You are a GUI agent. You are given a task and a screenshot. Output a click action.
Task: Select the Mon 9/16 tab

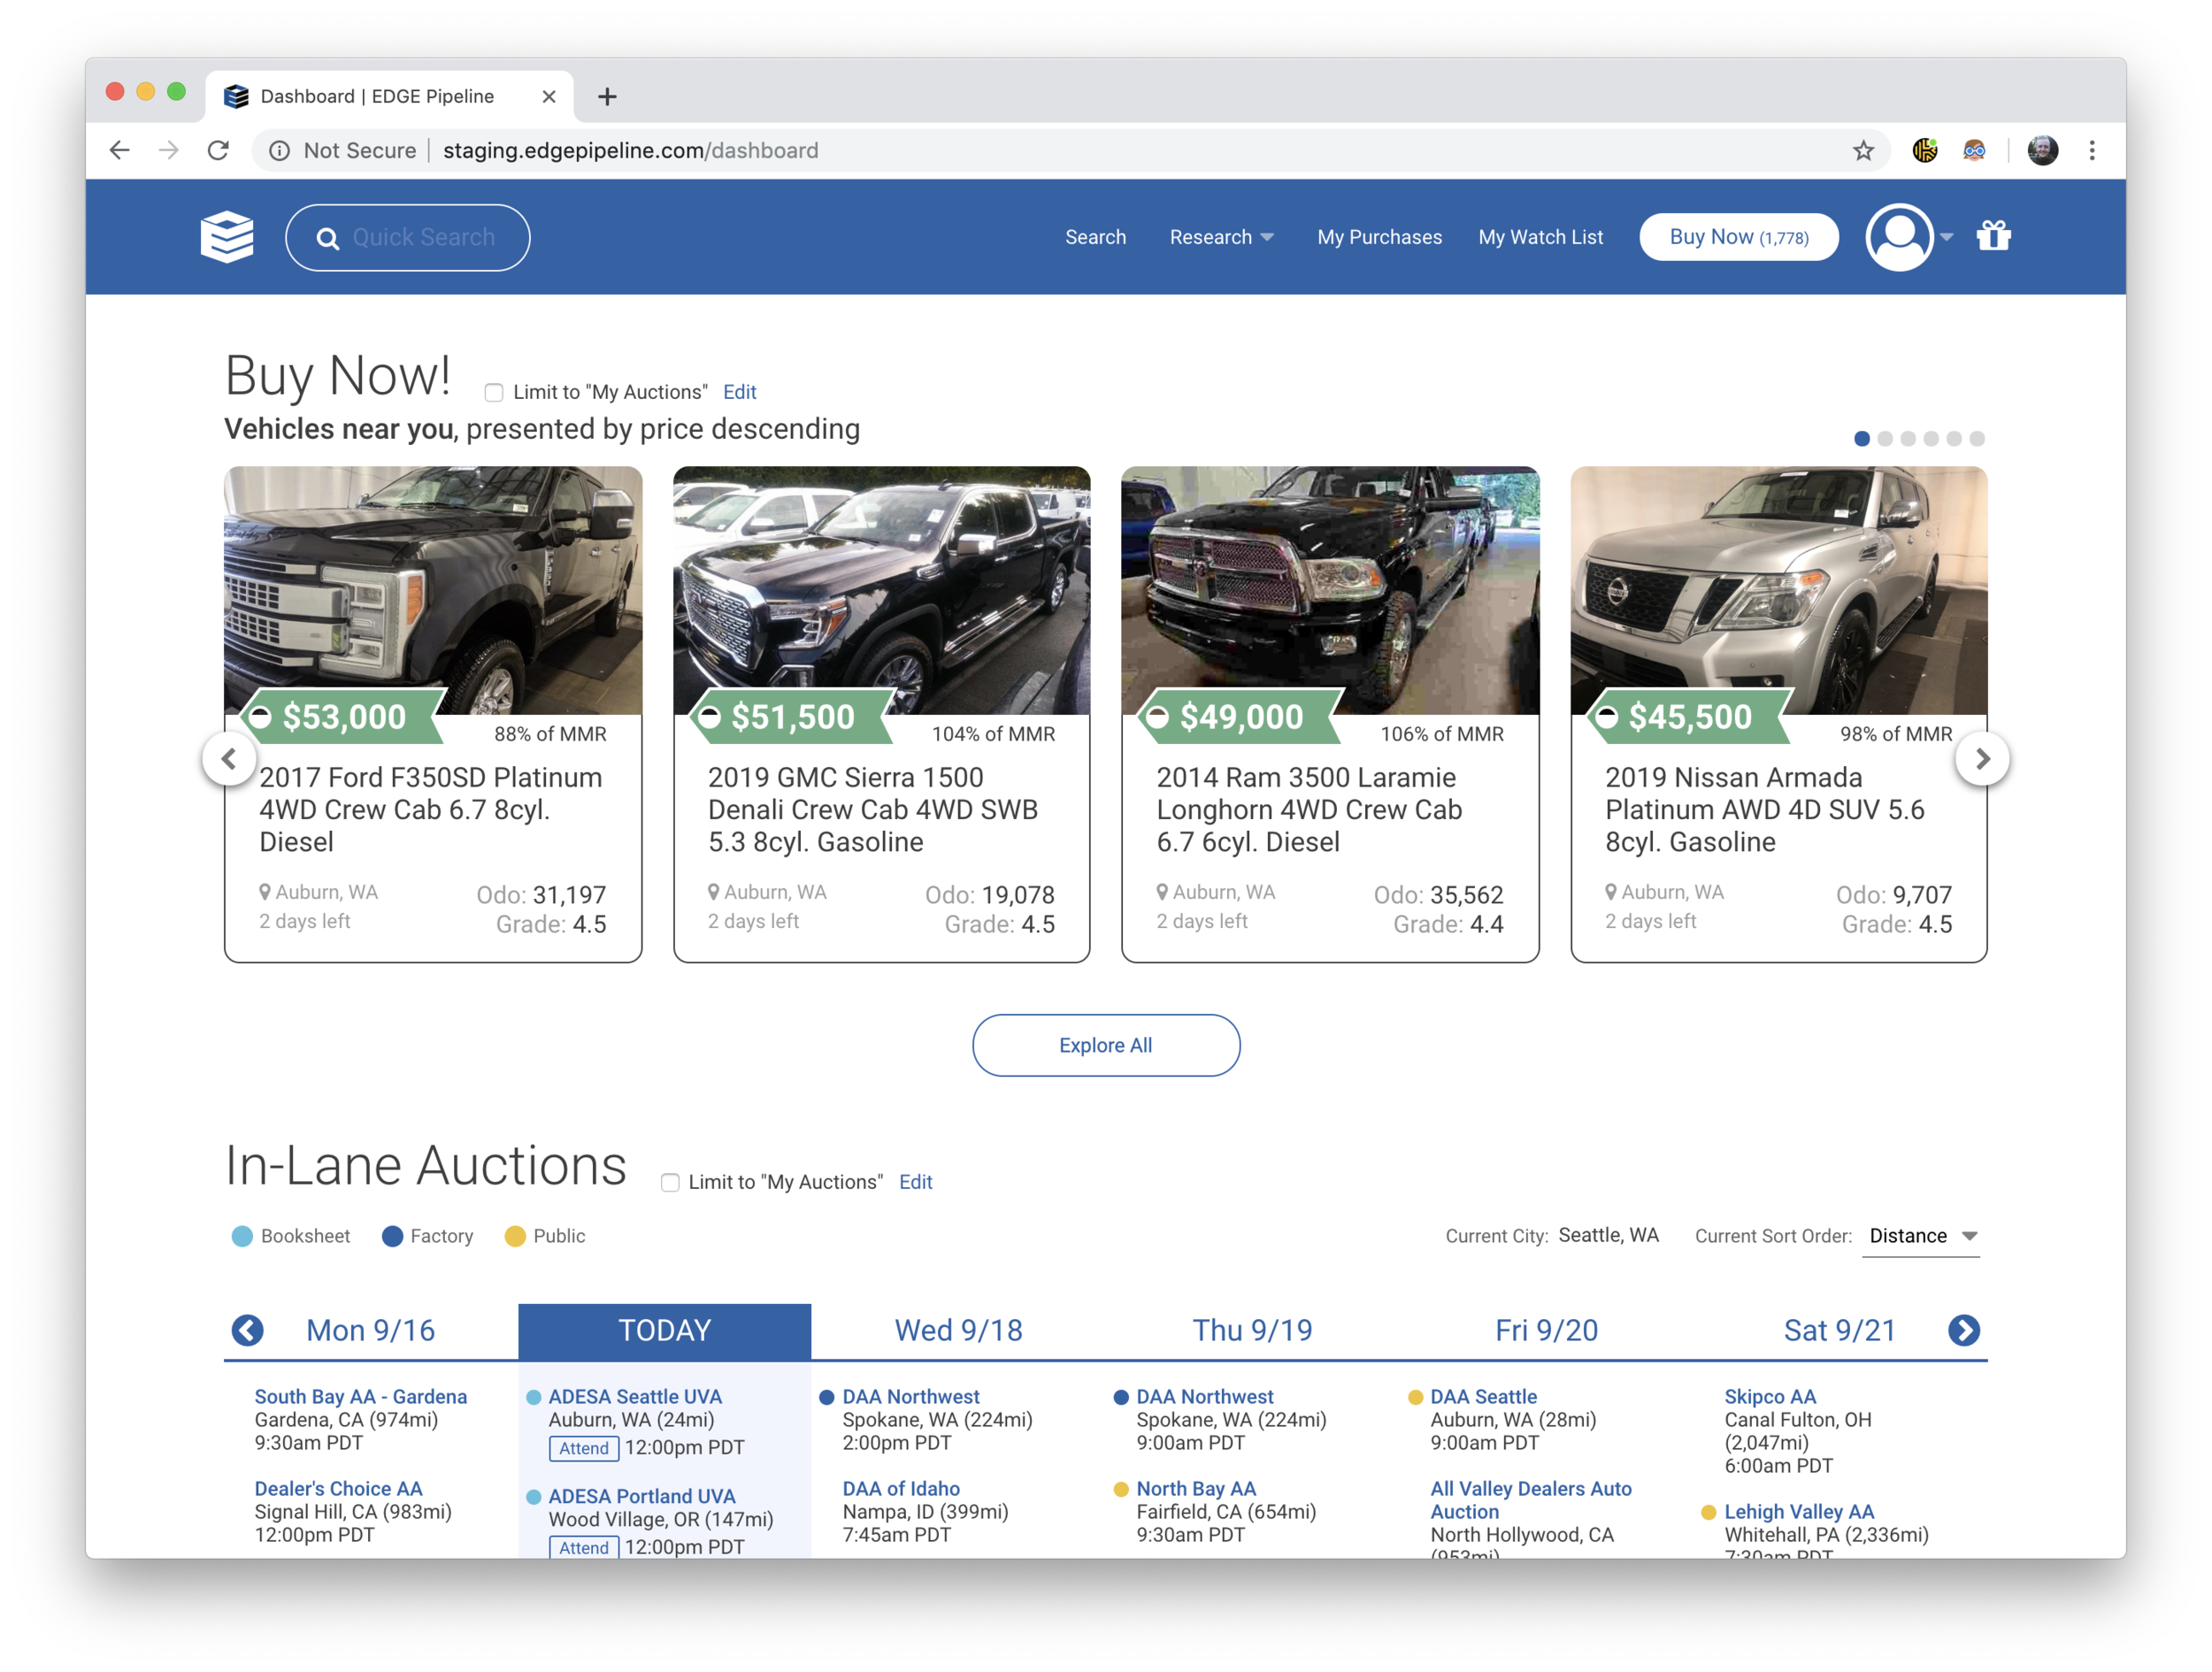click(370, 1331)
